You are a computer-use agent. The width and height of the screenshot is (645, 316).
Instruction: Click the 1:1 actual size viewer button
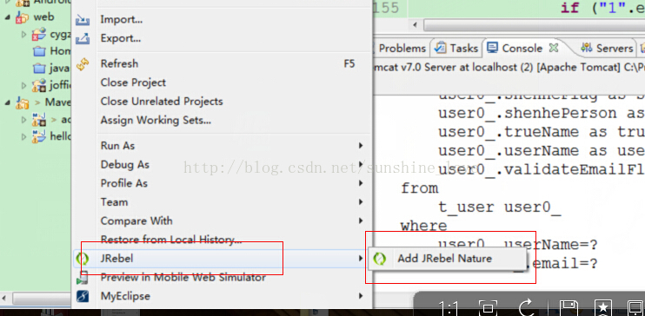449,308
